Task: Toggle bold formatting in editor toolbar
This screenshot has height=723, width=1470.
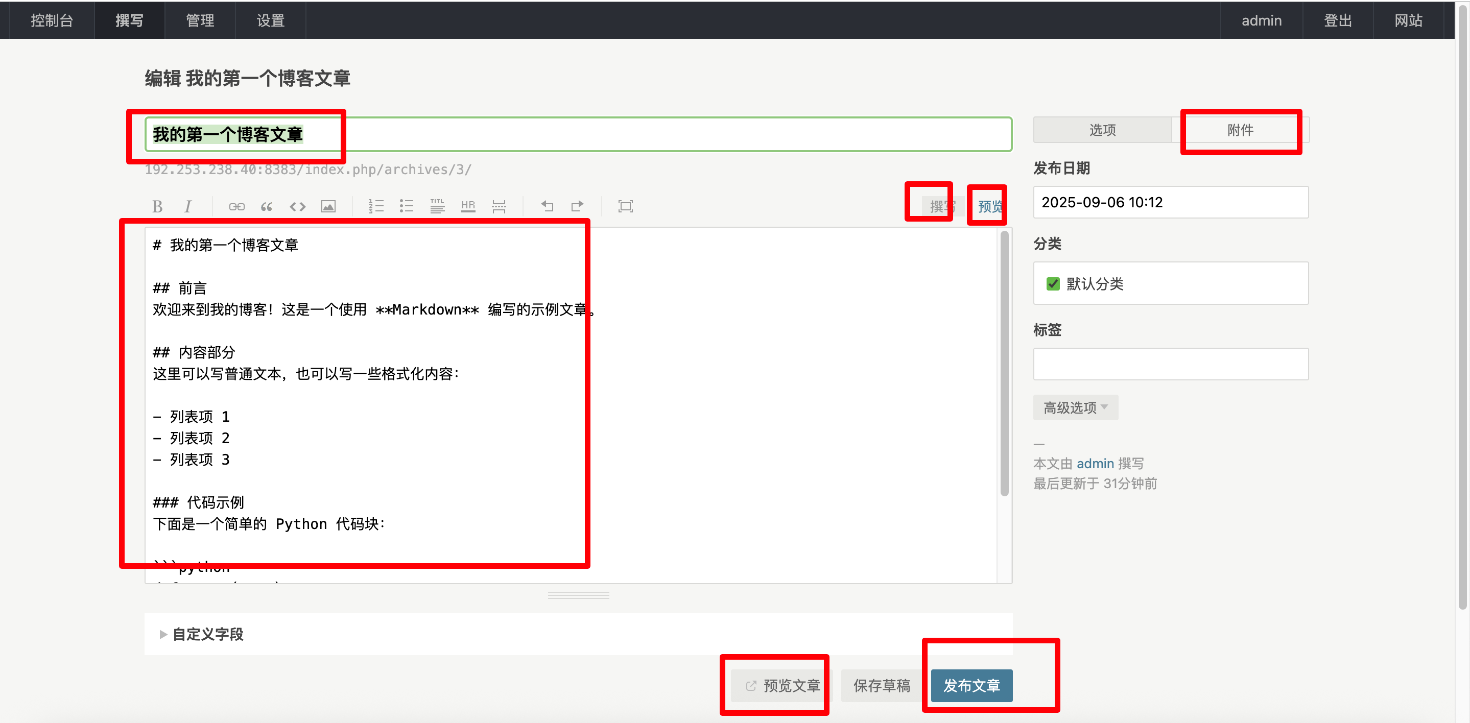Action: tap(157, 206)
